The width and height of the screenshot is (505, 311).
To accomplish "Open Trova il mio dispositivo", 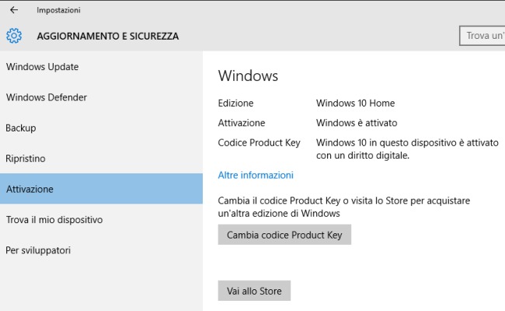I will [x=54, y=220].
